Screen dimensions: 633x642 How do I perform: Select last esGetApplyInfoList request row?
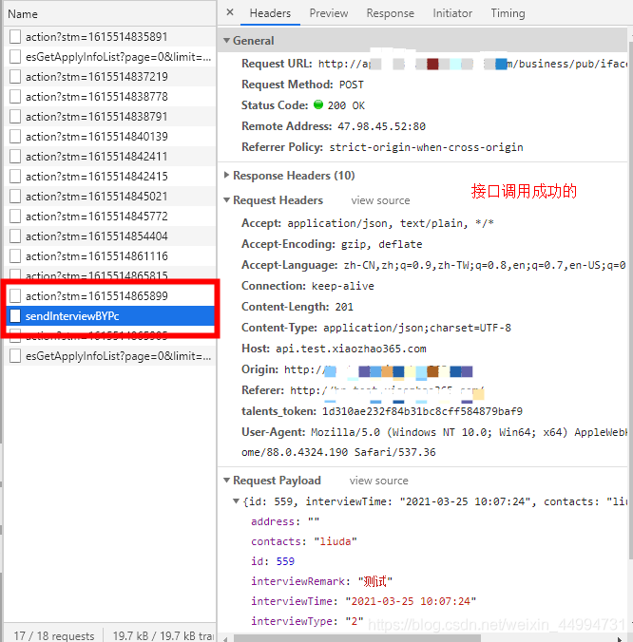(110, 356)
